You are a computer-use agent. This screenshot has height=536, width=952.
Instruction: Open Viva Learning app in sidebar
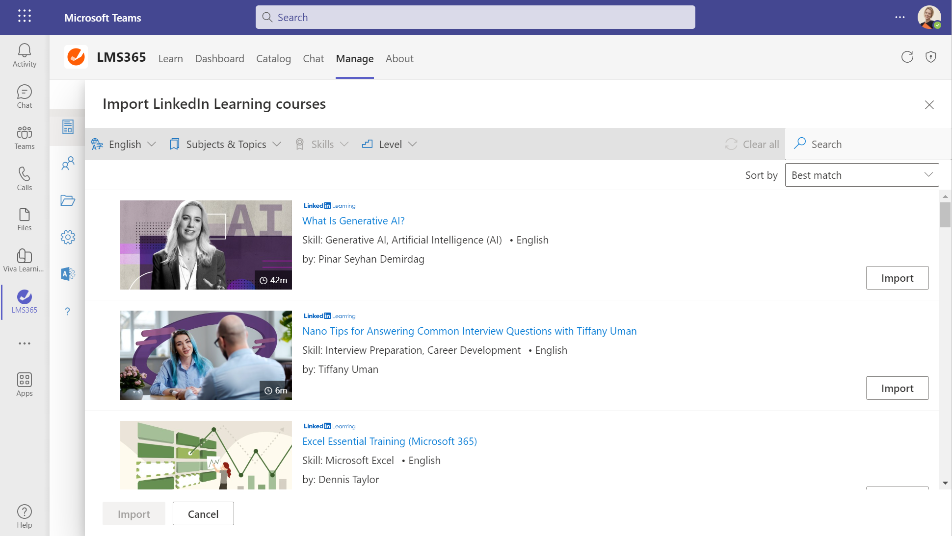(24, 260)
